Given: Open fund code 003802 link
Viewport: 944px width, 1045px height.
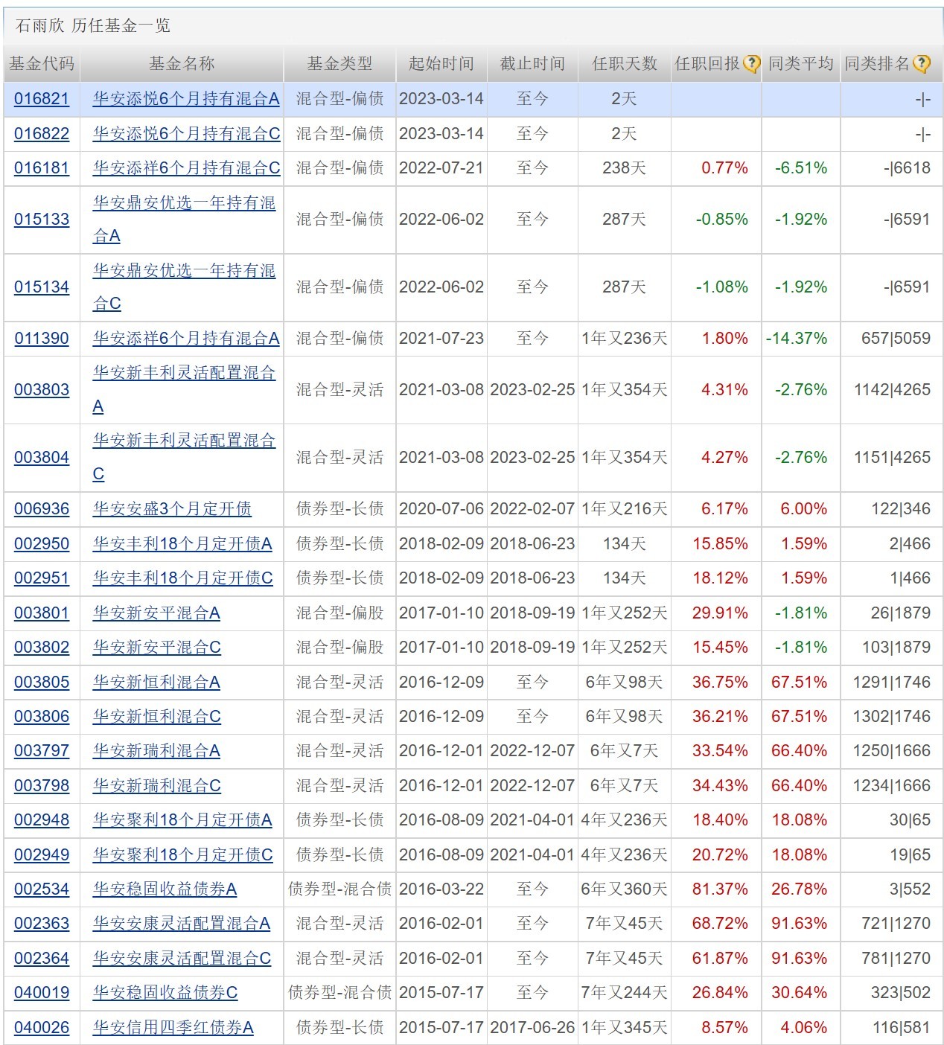Looking at the screenshot, I should [42, 648].
